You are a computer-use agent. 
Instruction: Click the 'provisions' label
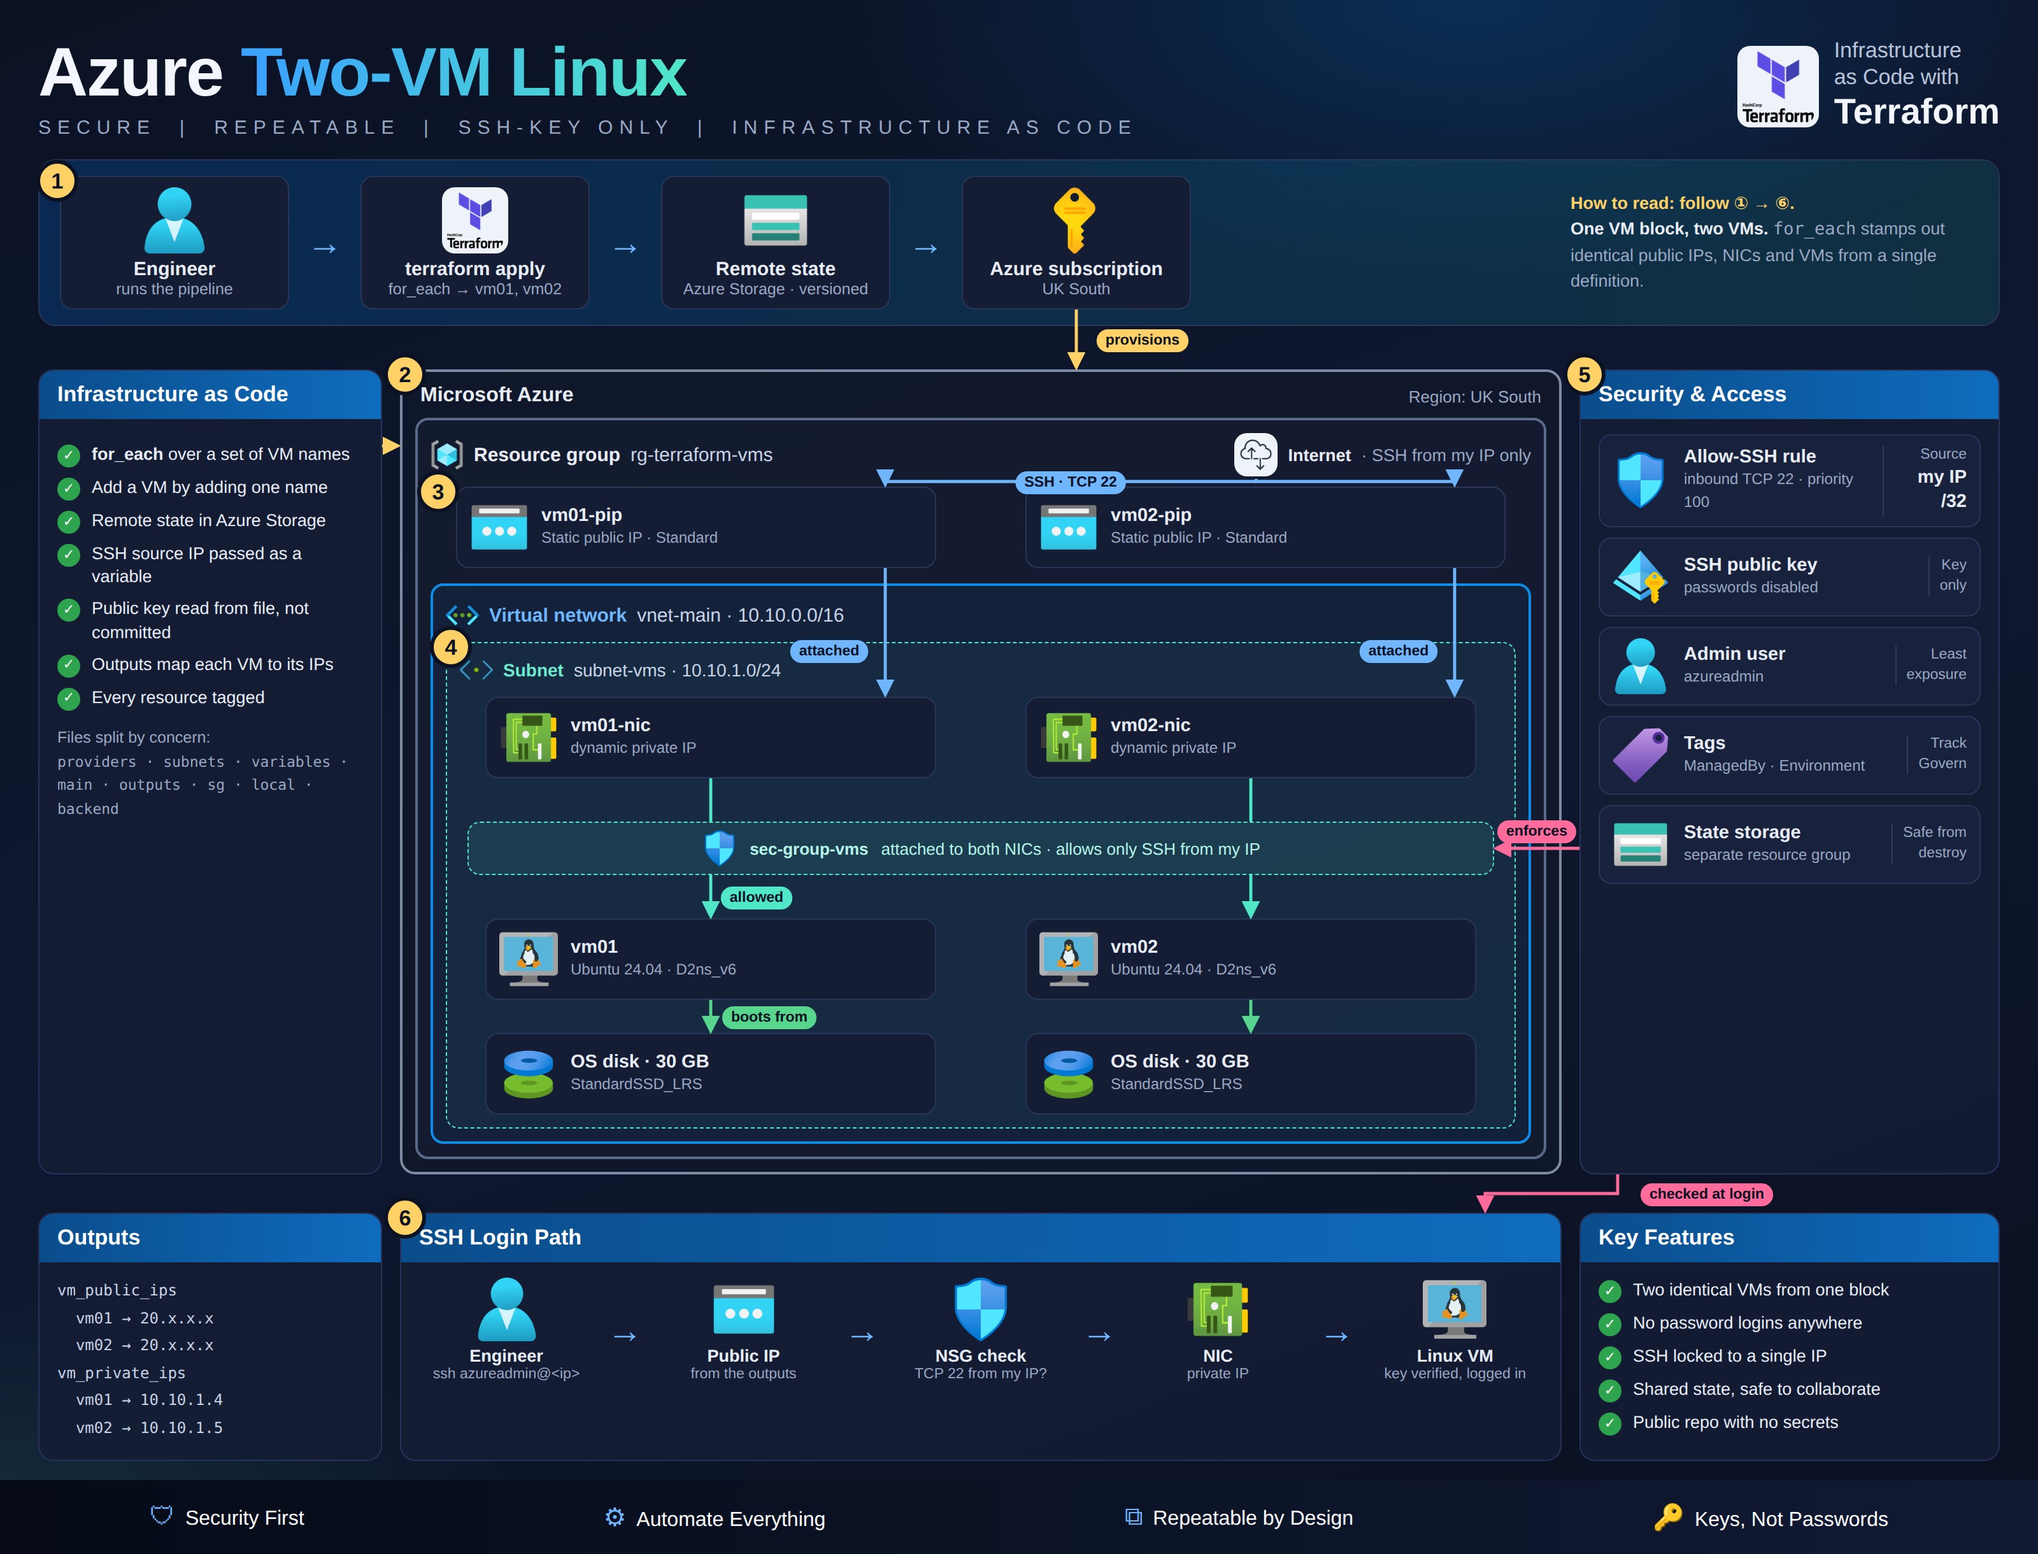pyautogui.click(x=1141, y=339)
